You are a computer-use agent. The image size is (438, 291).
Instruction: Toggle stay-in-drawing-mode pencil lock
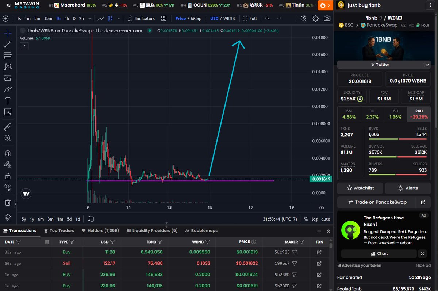click(8, 165)
